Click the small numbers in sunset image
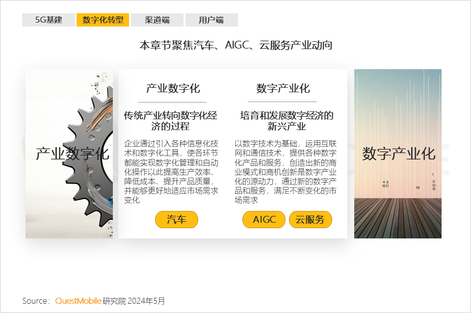The width and height of the screenshot is (471, 313). [385, 184]
